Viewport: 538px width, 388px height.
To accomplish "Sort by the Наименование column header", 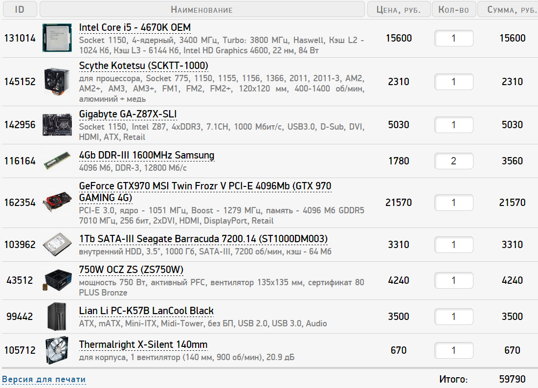I will pyautogui.click(x=202, y=9).
